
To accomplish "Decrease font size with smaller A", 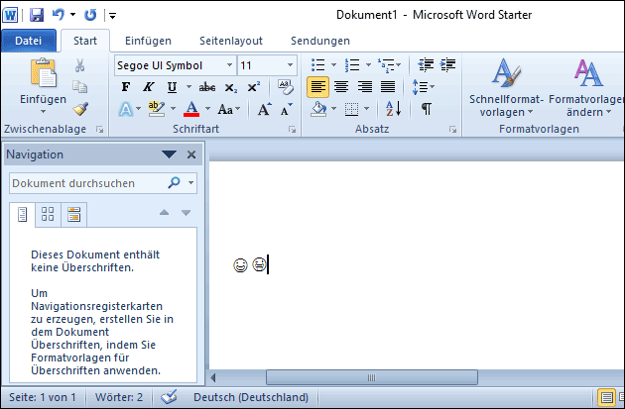I will pos(286,109).
